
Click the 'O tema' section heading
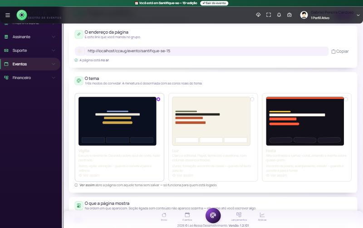click(x=92, y=79)
